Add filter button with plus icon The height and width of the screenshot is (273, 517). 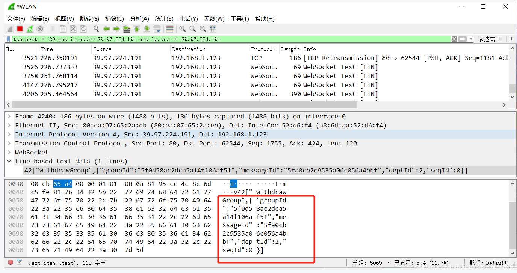511,39
